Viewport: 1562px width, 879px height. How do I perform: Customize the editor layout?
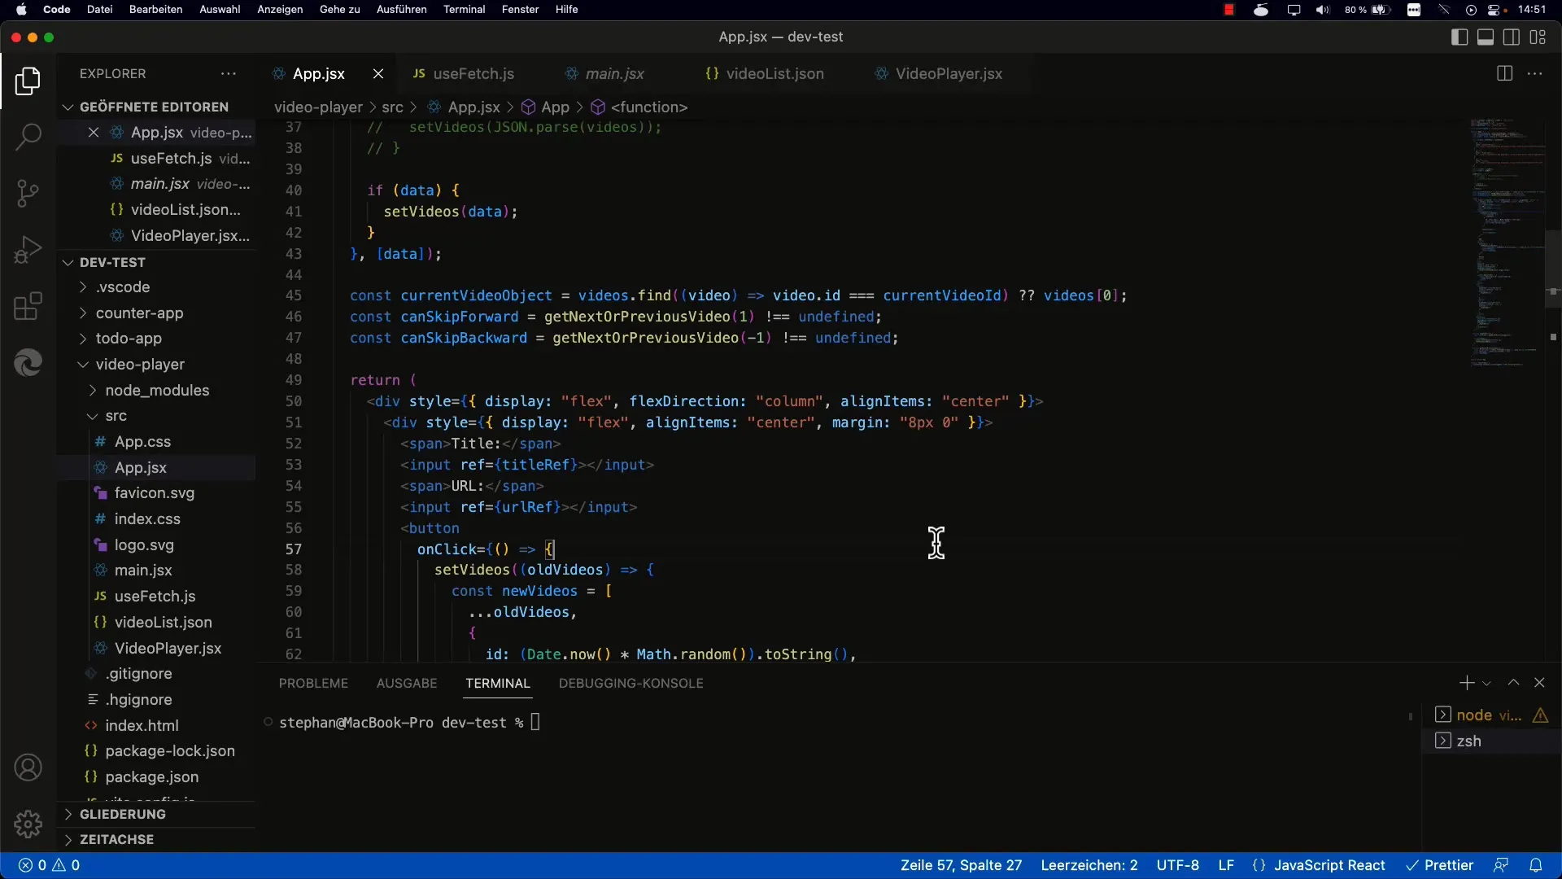tap(1538, 37)
